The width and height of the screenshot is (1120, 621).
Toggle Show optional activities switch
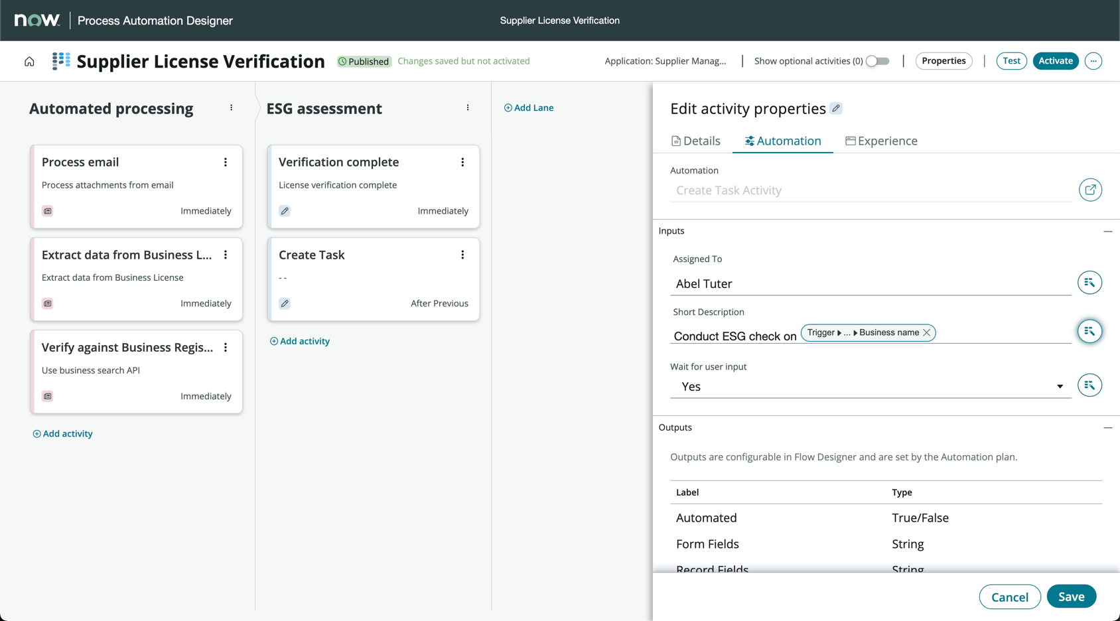(877, 61)
